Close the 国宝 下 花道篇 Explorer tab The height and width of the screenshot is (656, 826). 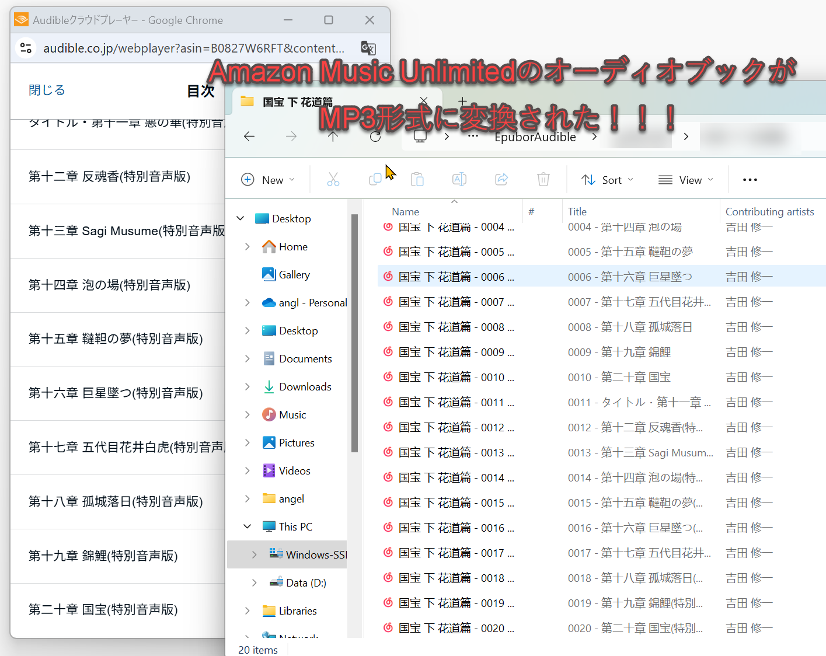point(424,101)
